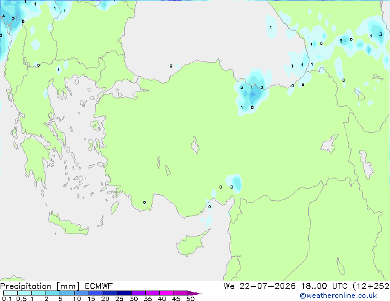Click the legend label "25"
This screenshot has width=390, height=301.
click(x=119, y=299)
